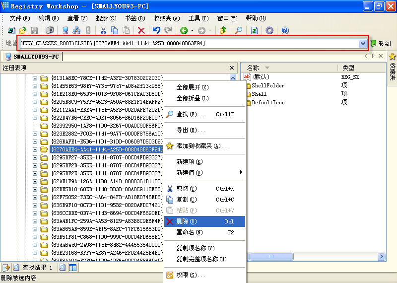Choose 复制完整项名称 (U) in context menu

click(205, 259)
